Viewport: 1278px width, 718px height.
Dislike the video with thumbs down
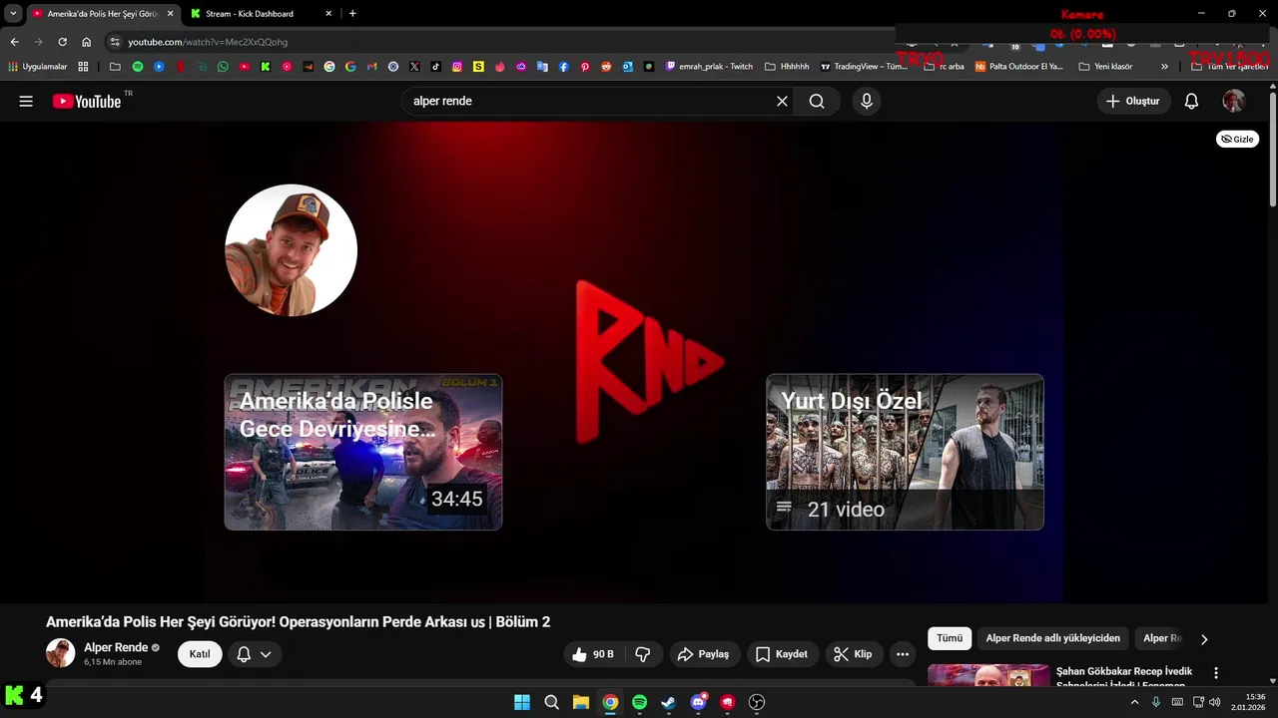[643, 654]
